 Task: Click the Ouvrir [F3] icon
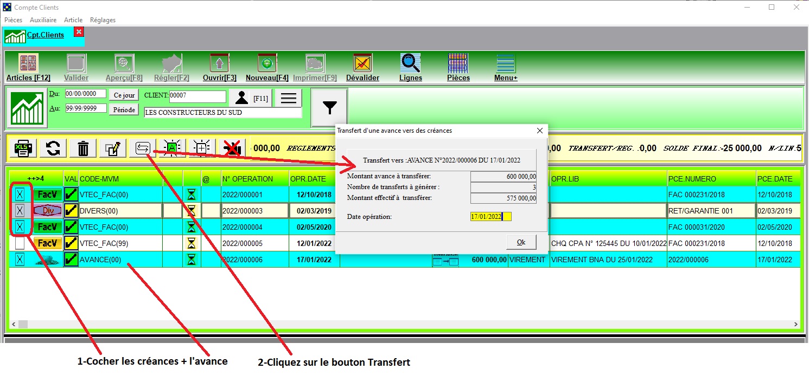219,63
